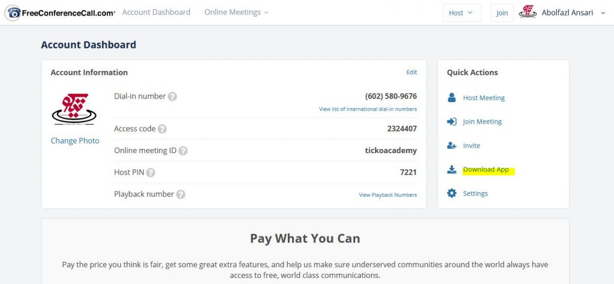Show help for Access code

(x=162, y=129)
